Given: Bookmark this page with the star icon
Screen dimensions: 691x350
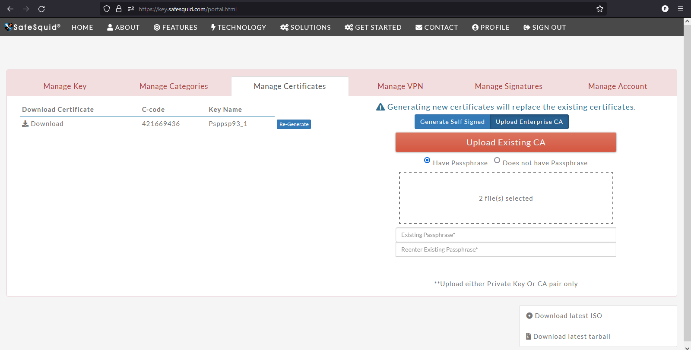Looking at the screenshot, I should [600, 9].
